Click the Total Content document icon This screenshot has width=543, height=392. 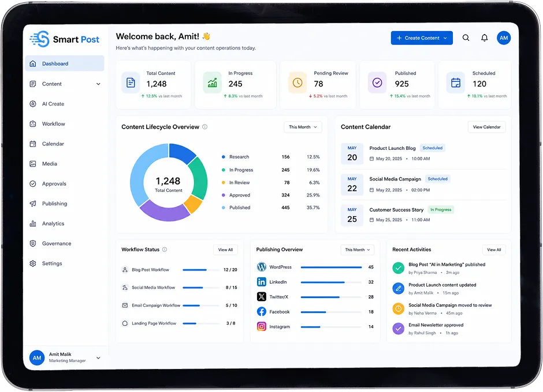131,82
